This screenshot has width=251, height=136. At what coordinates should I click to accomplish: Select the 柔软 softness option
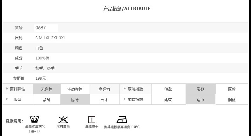(x=168, y=100)
